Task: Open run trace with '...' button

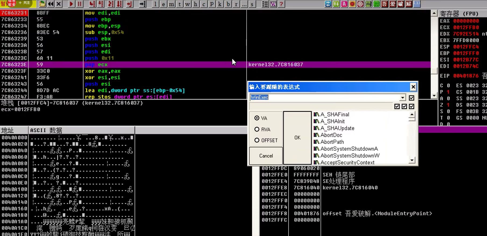Action: point(244,4)
